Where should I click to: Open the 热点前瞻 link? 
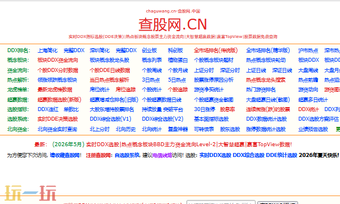point(308,80)
